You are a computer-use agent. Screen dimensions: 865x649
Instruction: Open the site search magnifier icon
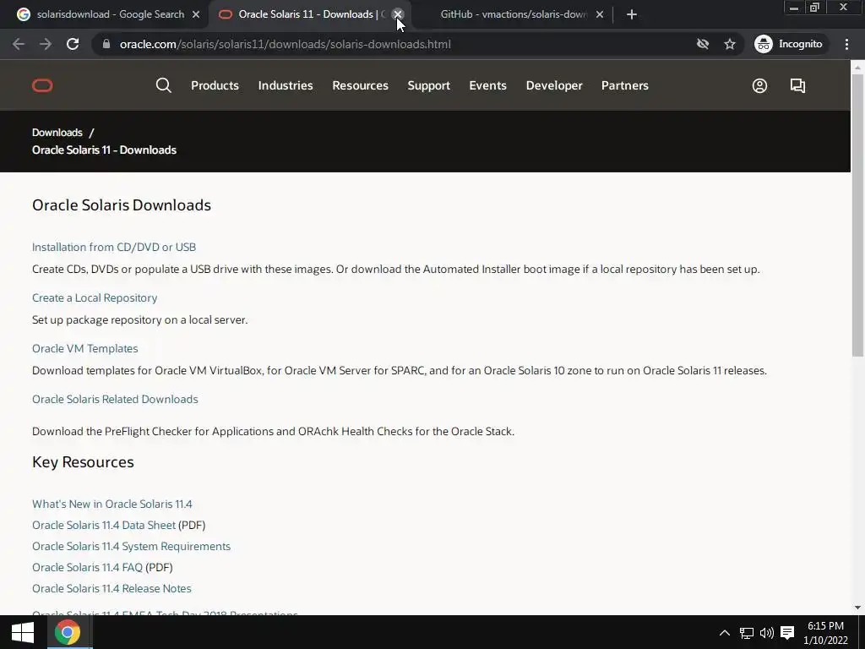coord(163,85)
